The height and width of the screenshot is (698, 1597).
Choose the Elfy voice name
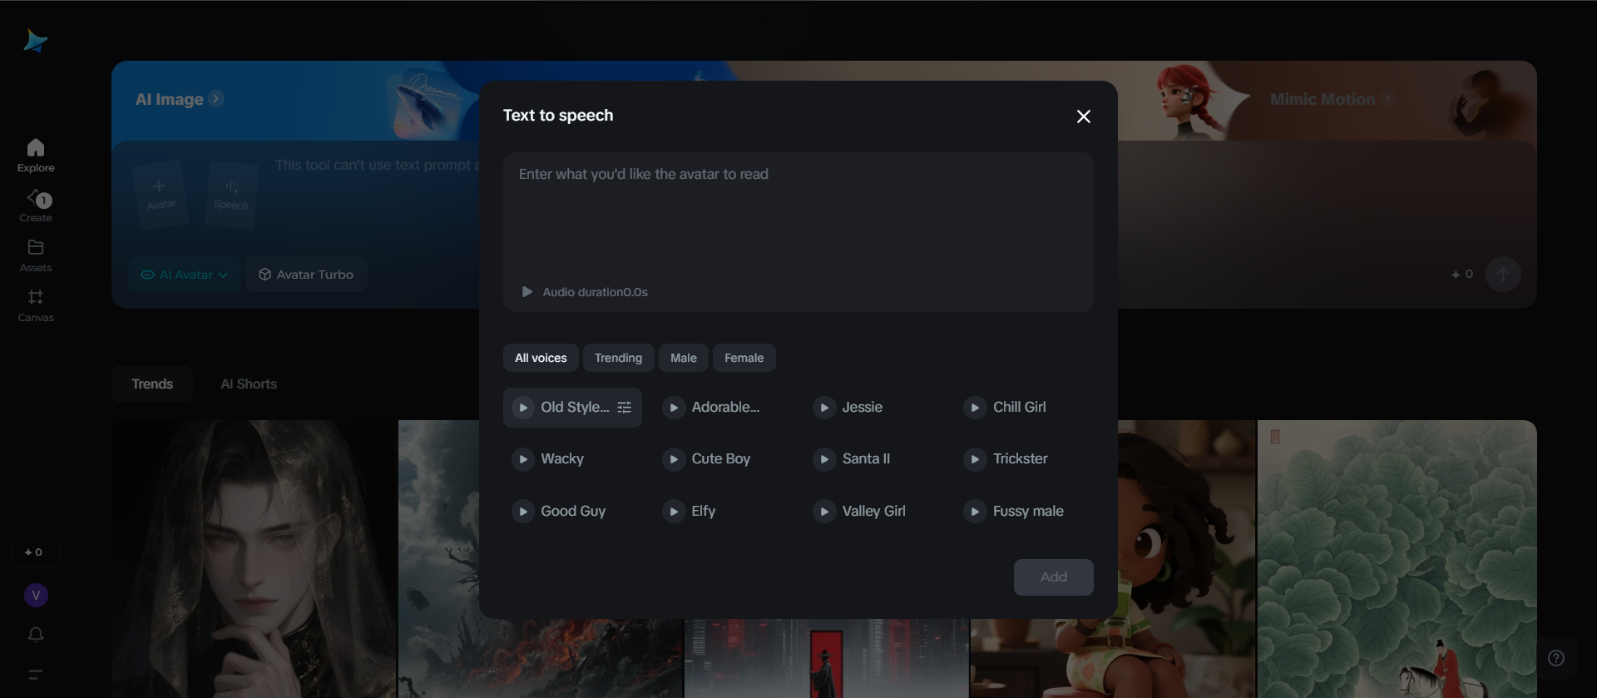click(x=703, y=512)
